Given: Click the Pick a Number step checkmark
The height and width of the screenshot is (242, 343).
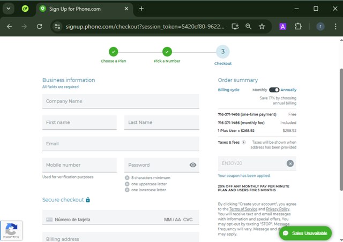Looking at the screenshot, I should pyautogui.click(x=167, y=52).
